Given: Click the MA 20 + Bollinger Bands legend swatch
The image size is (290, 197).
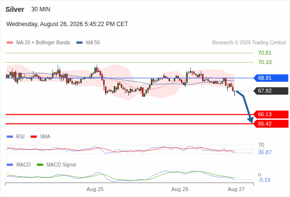Looking at the screenshot, I should (10, 43).
